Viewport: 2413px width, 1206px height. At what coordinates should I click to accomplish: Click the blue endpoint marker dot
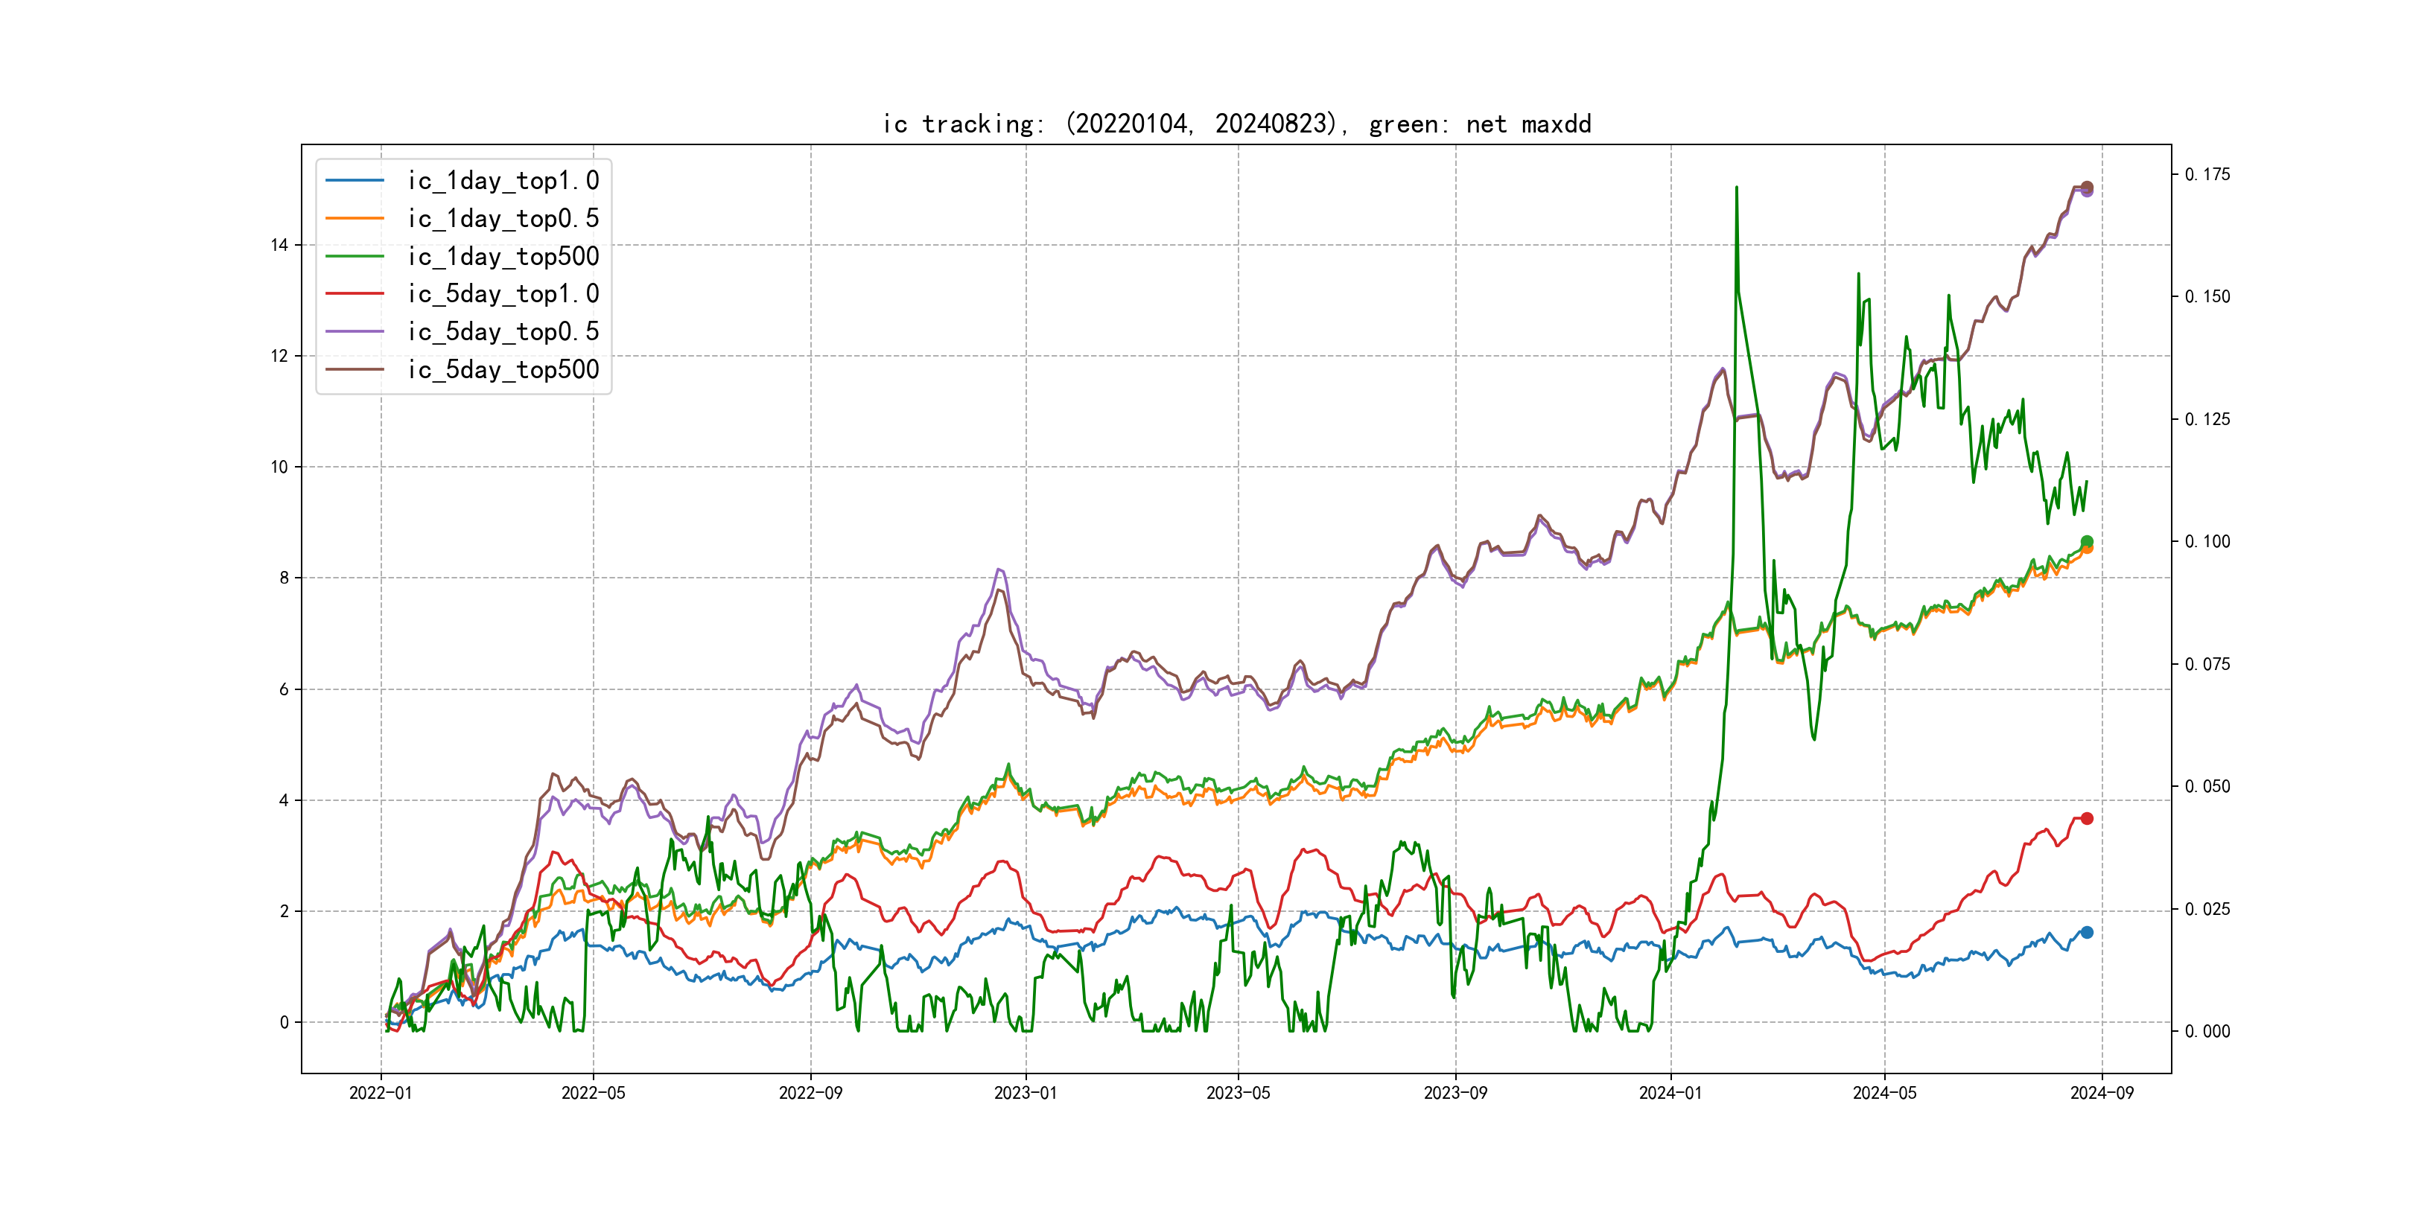[2086, 933]
